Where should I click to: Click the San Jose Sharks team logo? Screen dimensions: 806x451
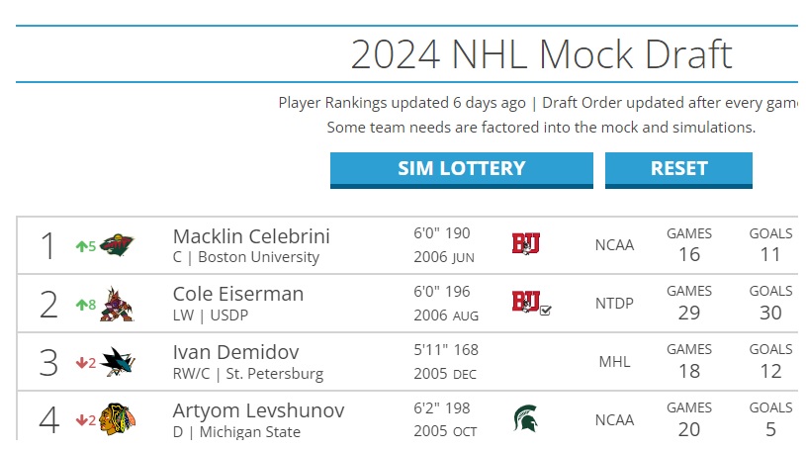(x=118, y=362)
